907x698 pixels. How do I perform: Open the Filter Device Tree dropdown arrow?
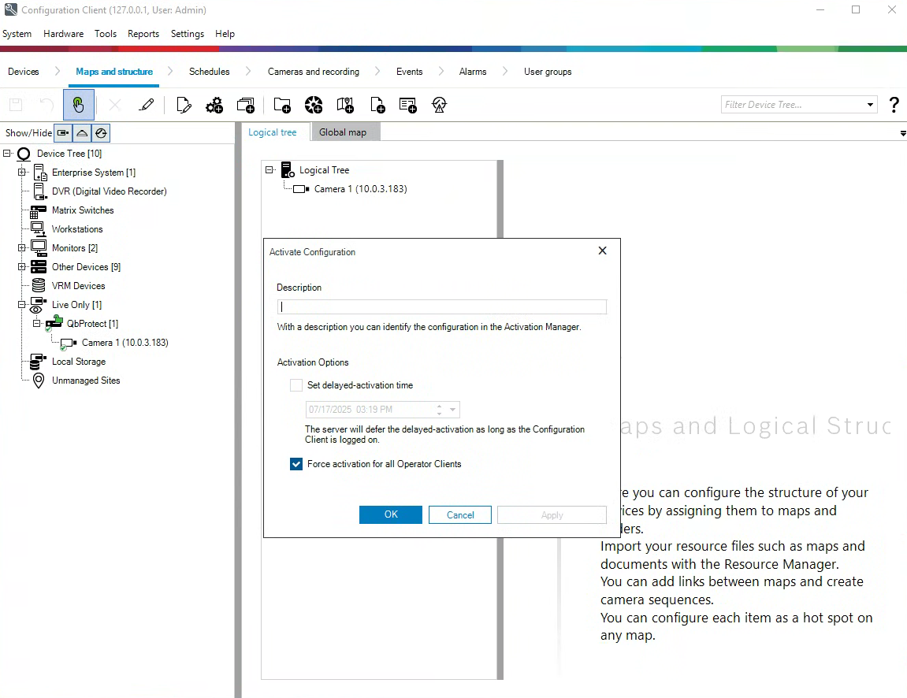tap(870, 105)
